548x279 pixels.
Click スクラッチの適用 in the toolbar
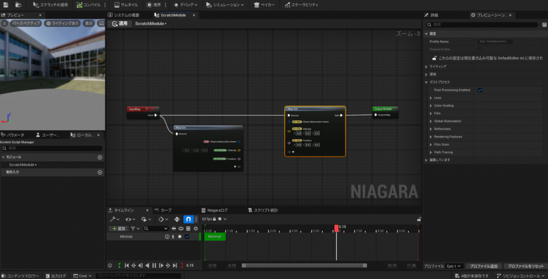[50, 5]
